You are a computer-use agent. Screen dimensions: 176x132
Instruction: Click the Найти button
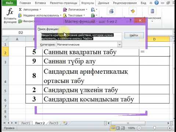coord(134,36)
